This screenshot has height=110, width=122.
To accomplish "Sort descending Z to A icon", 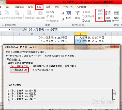I will point(63,19).
